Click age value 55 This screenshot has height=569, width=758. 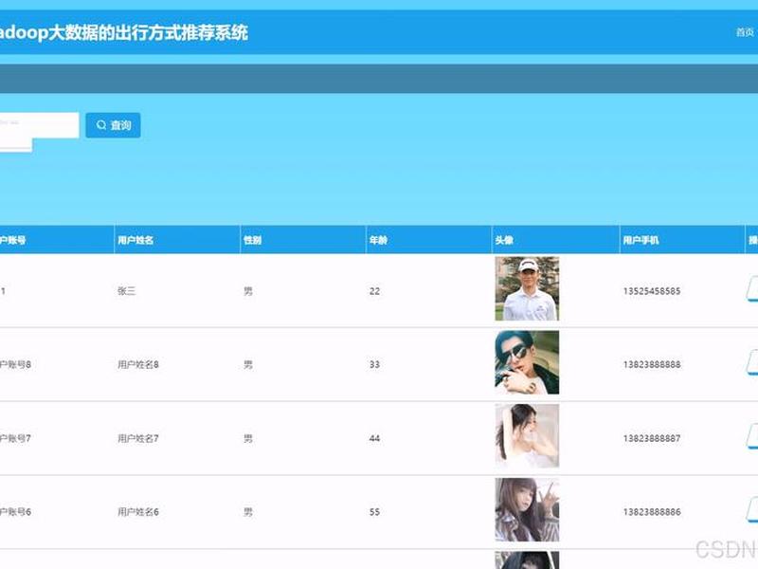(374, 512)
